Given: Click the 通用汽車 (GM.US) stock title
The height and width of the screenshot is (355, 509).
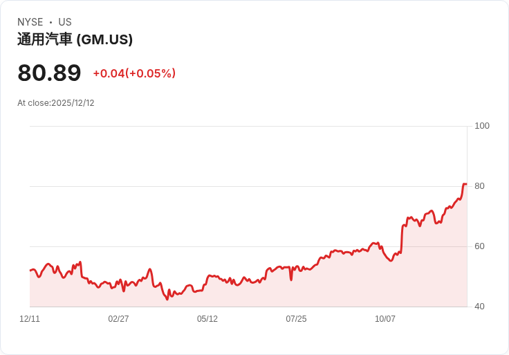Looking at the screenshot, I should pyautogui.click(x=75, y=39).
